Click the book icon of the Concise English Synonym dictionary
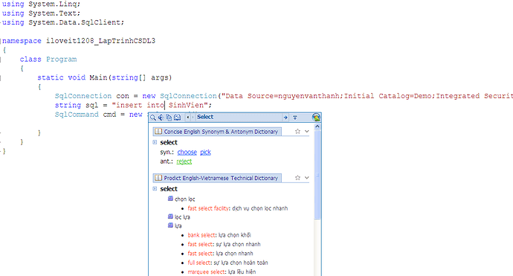This screenshot has width=513, height=276. [x=158, y=132]
